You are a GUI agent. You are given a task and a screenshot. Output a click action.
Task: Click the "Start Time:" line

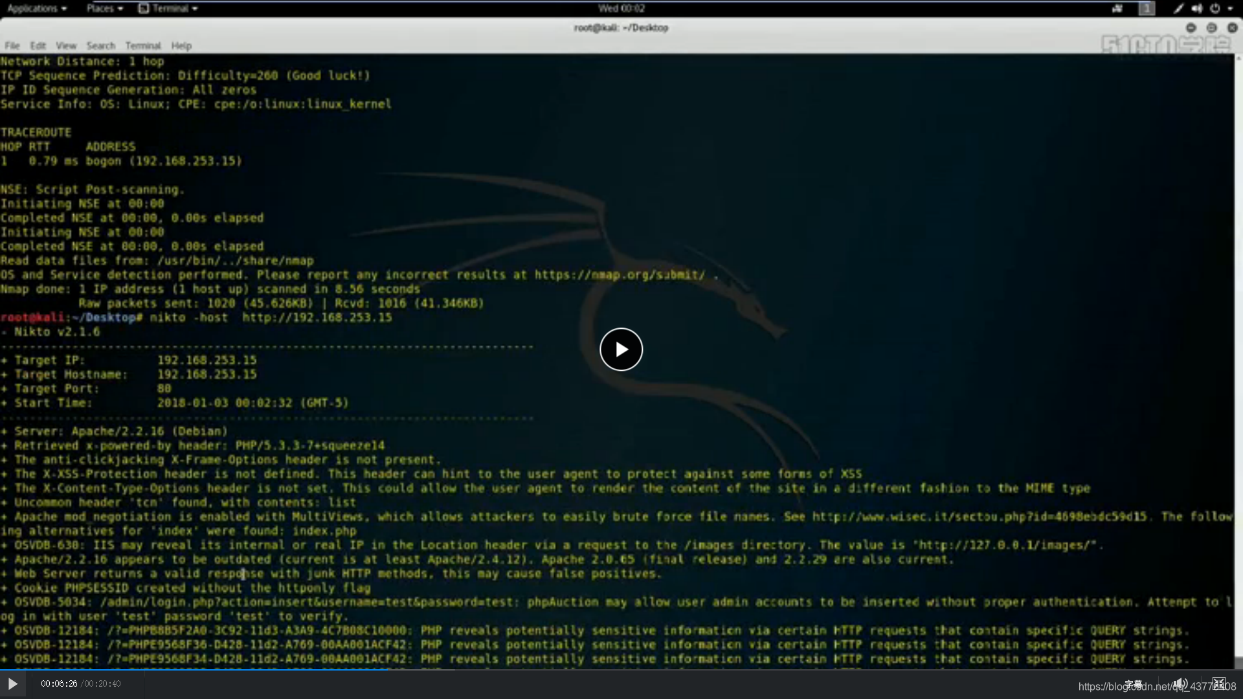tap(175, 403)
